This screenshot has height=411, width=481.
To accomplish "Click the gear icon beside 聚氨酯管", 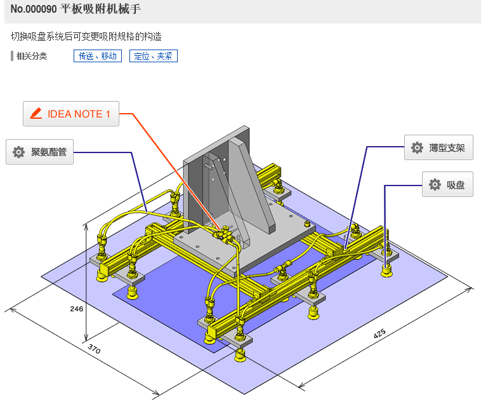I will point(18,152).
